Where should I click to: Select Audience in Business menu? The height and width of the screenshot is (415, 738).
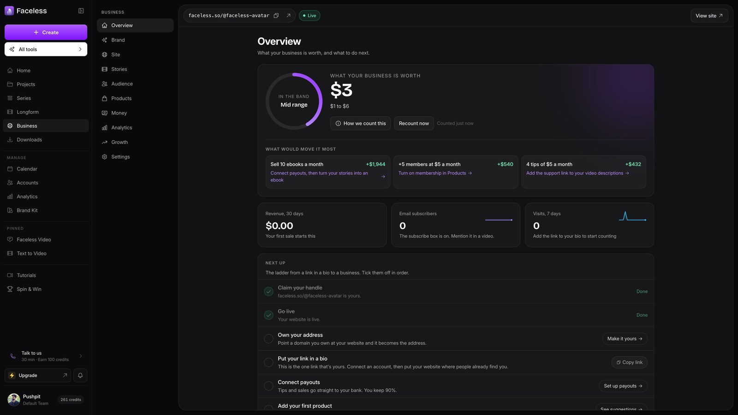pos(135,84)
